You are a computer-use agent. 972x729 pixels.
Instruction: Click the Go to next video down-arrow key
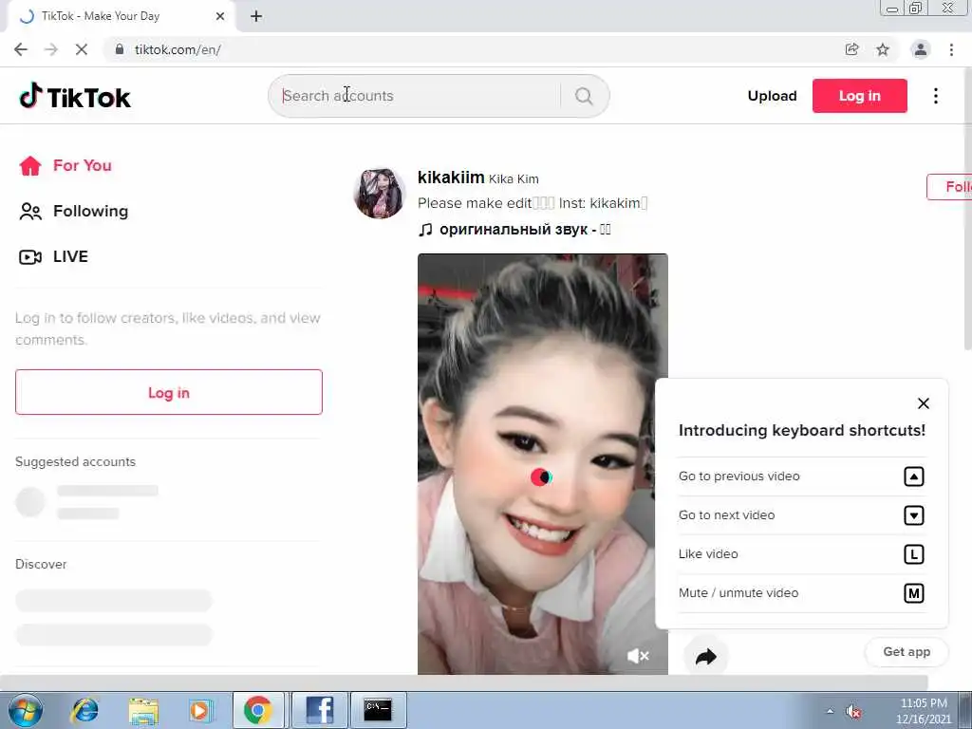point(914,515)
